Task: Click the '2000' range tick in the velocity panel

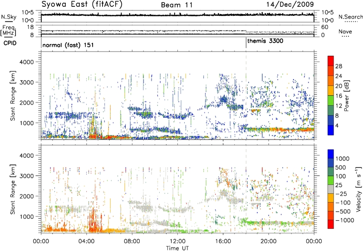Action: [26, 196]
